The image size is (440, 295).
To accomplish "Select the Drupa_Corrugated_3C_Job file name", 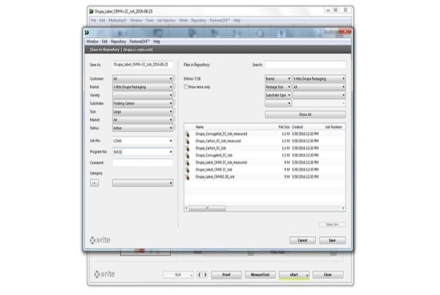I will (x=214, y=156).
